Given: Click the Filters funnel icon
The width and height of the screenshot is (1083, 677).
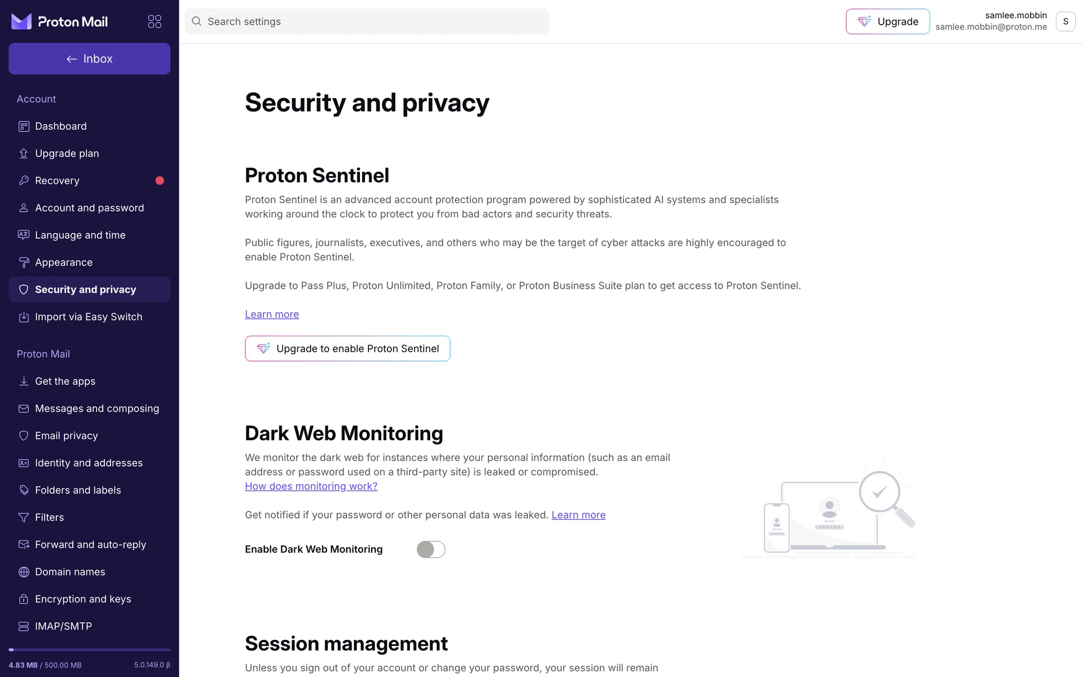Looking at the screenshot, I should [x=24, y=517].
